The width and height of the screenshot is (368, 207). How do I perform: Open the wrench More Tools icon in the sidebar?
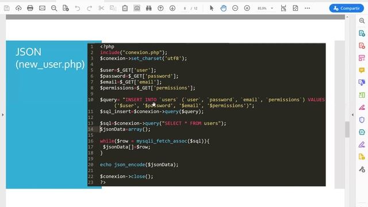(362, 169)
